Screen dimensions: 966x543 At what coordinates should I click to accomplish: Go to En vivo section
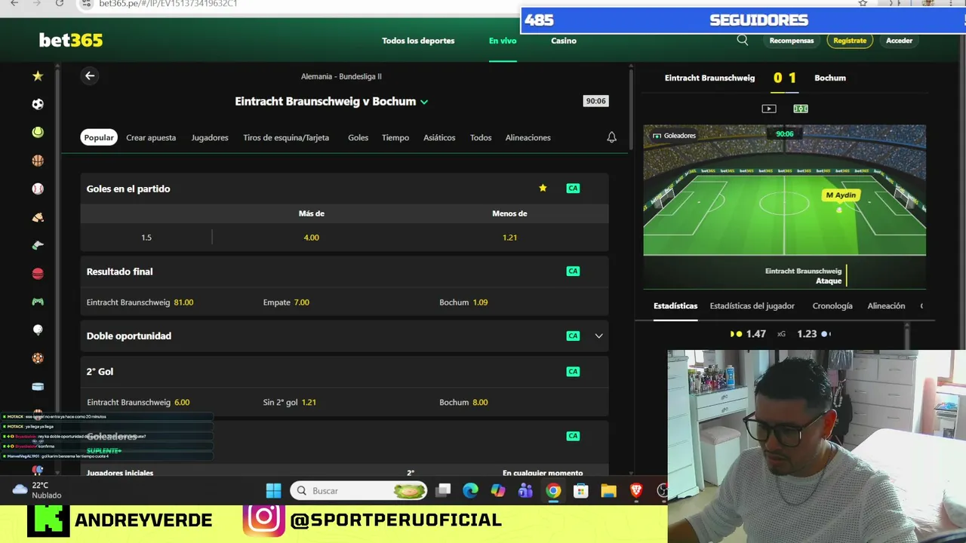(503, 41)
